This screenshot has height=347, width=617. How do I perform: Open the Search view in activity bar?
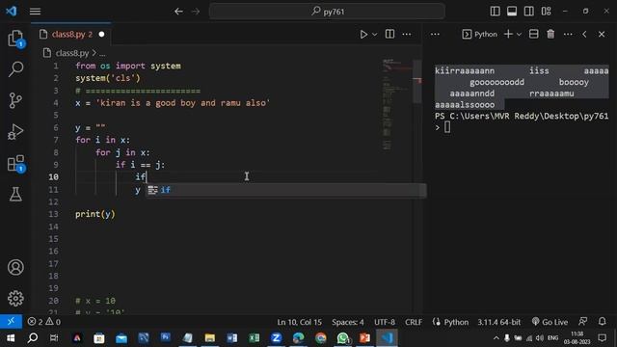click(15, 69)
